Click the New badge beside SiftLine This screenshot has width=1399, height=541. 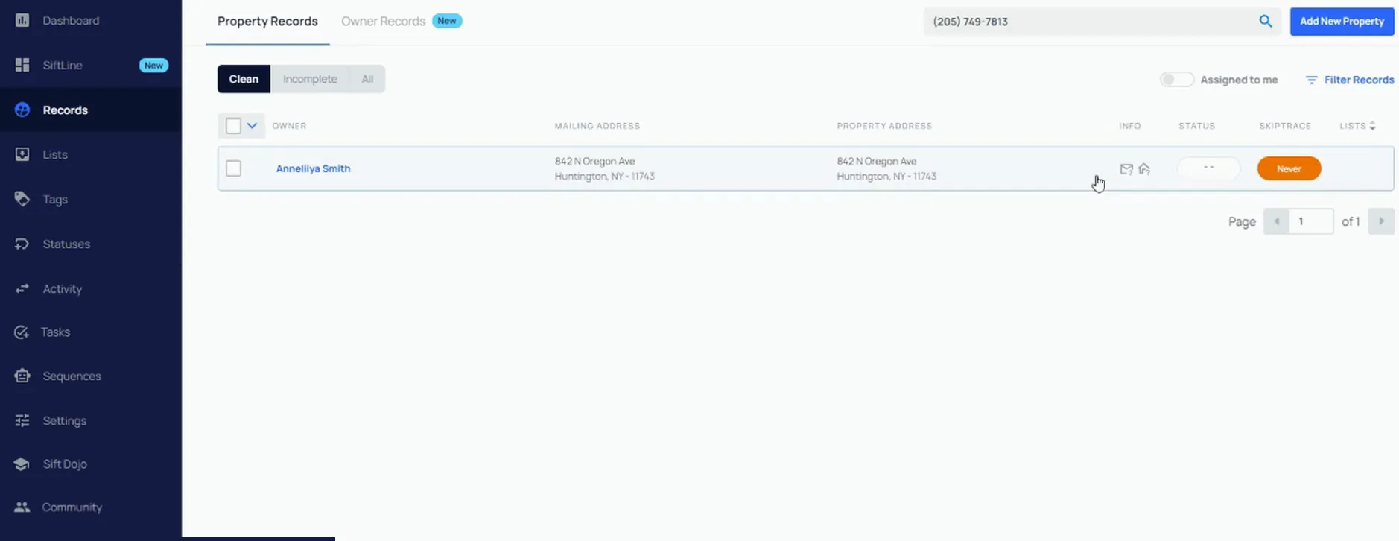pyautogui.click(x=153, y=66)
